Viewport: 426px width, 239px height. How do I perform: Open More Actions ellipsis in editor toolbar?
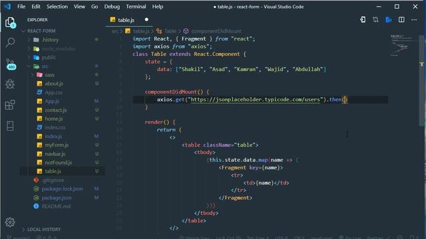(x=414, y=19)
